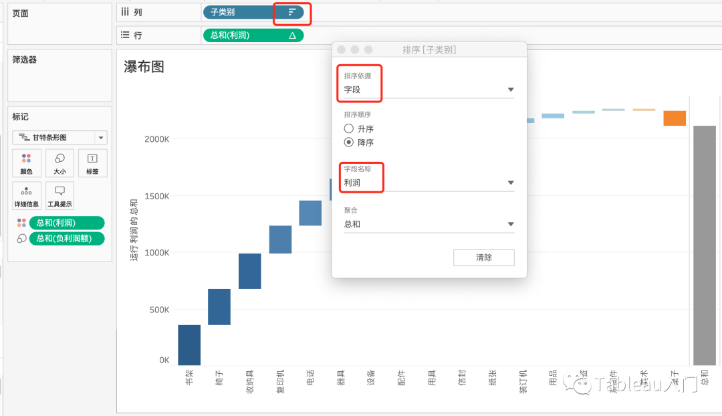722x416 pixels.
Task: Open the 工具提示 tooltip mark card
Action: coord(60,196)
